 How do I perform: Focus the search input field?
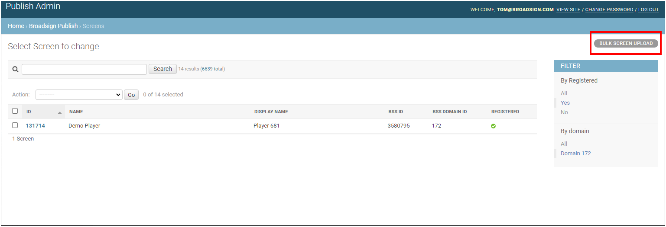click(84, 69)
